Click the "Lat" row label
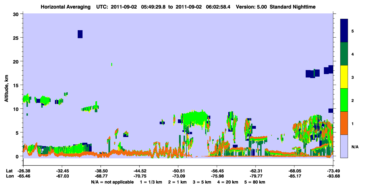The height and width of the screenshot is (190, 370). tap(9, 171)
